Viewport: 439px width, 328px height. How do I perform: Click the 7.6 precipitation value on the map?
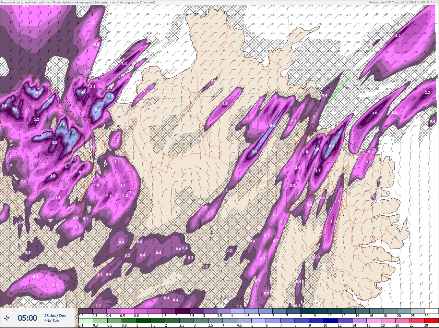click(62, 125)
